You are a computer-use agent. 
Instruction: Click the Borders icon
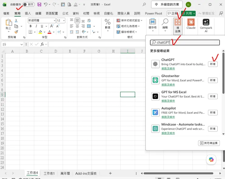[x=30, y=32]
